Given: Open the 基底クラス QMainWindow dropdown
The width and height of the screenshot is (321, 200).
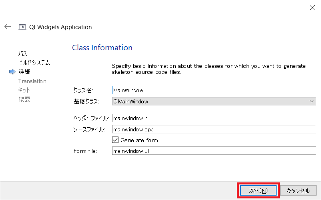Looking at the screenshot, I should 214,101.
